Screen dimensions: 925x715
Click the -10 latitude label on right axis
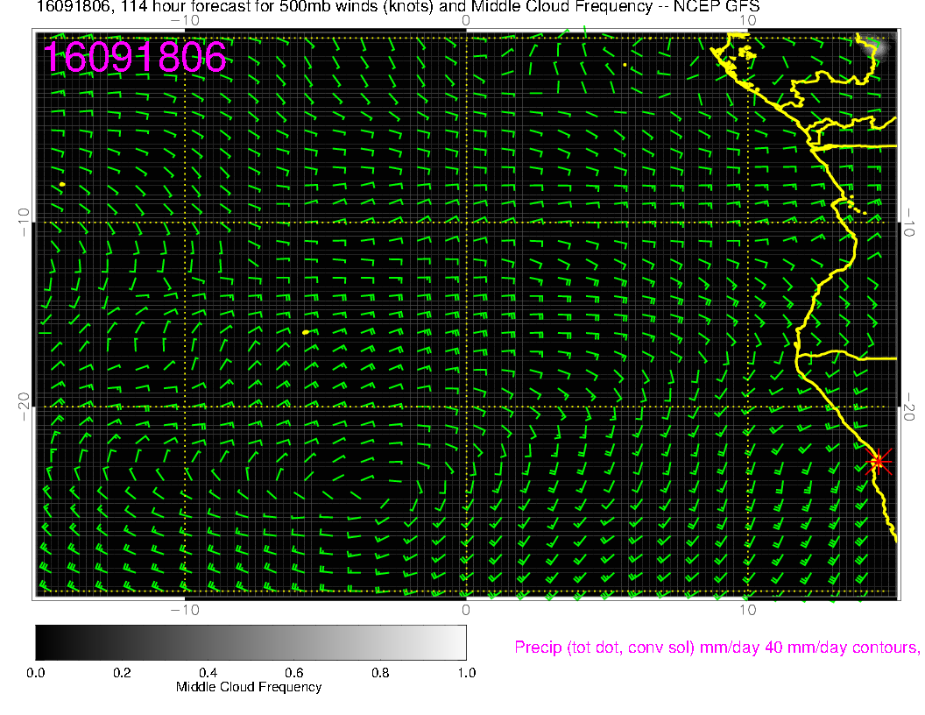click(909, 223)
